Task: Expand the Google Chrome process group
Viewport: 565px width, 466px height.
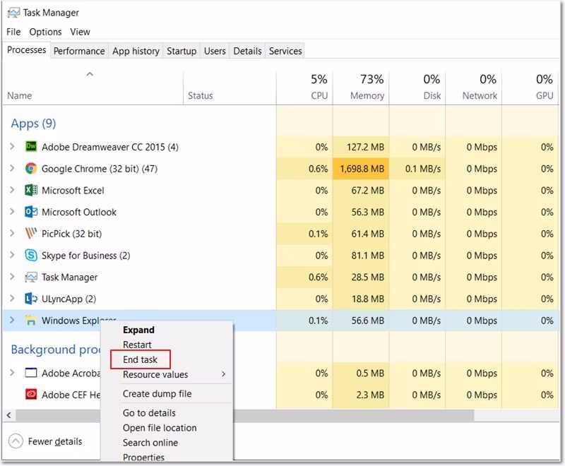Action: [x=12, y=169]
